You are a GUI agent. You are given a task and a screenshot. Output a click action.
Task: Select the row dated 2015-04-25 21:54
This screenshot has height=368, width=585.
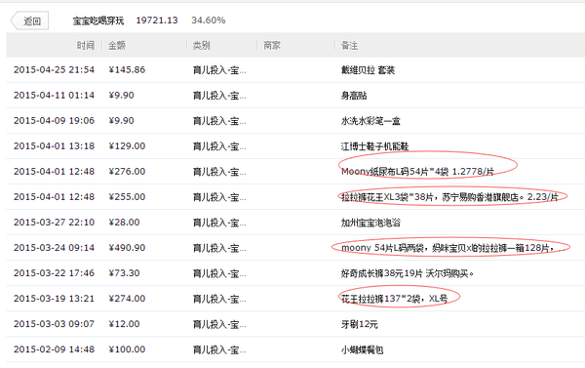coord(295,70)
